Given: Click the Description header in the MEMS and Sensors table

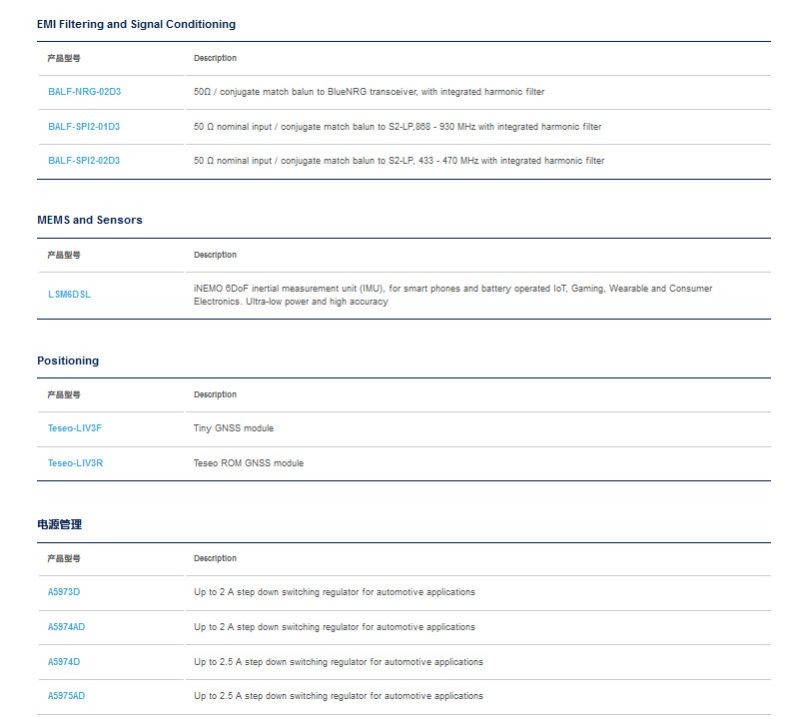Looking at the screenshot, I should pyautogui.click(x=215, y=255).
